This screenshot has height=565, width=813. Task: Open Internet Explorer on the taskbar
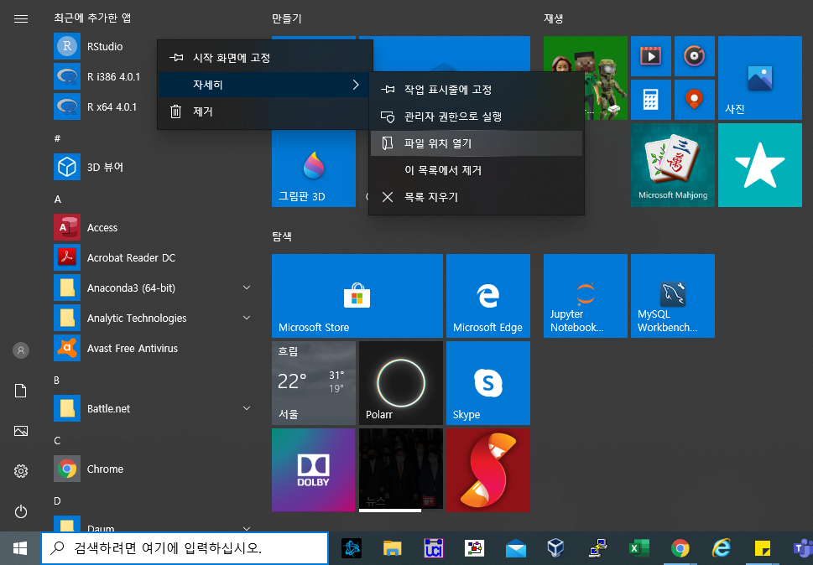(722, 548)
